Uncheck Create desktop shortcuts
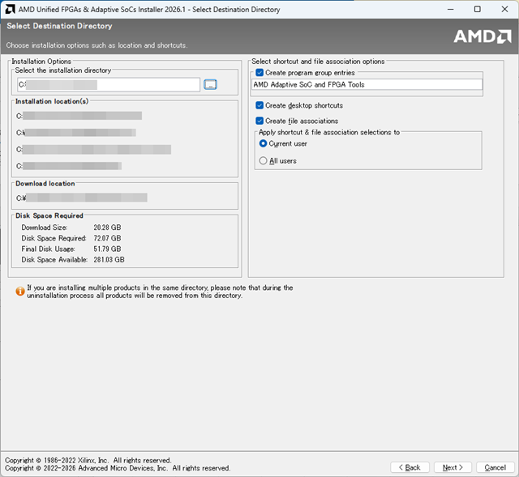This screenshot has height=477, width=519. [x=259, y=105]
